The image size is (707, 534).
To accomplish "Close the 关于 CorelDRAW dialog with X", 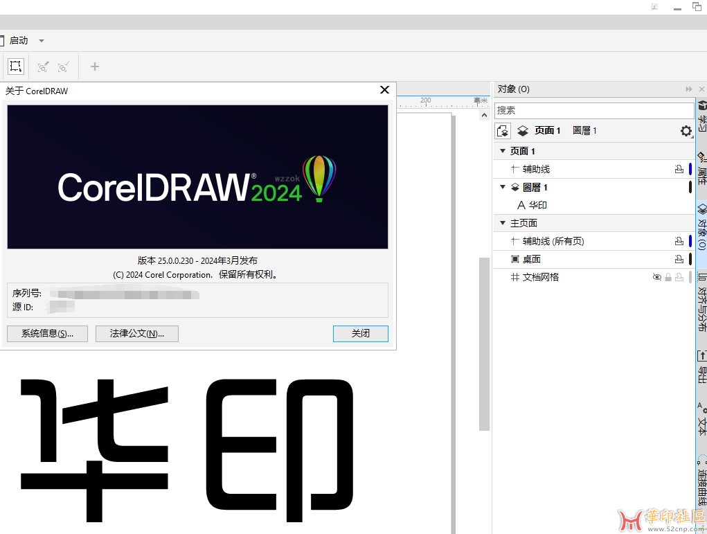I will pyautogui.click(x=384, y=90).
